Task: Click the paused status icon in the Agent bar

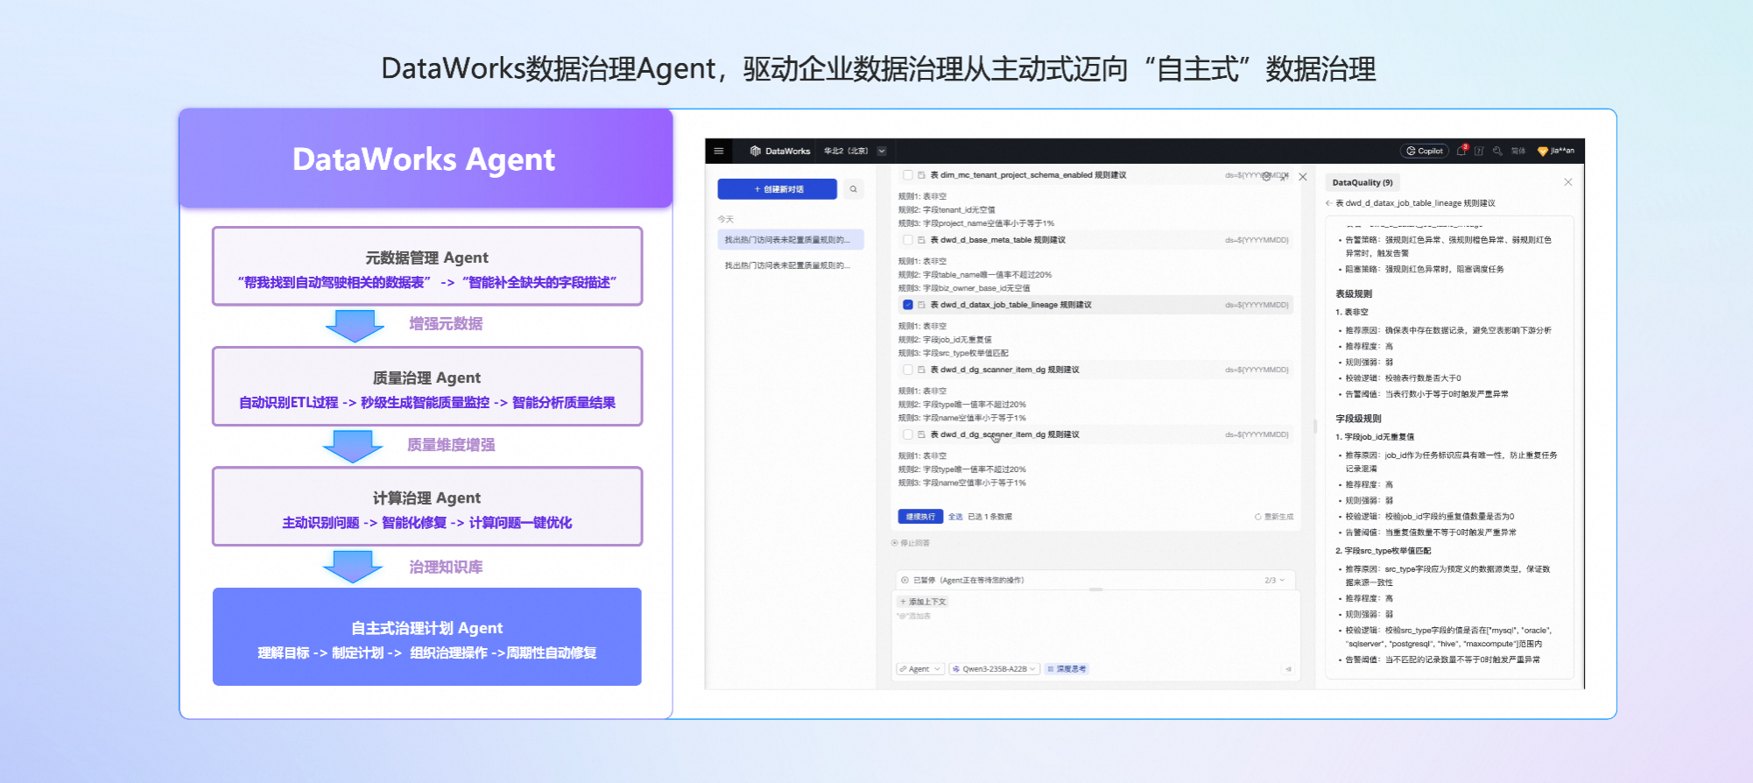Action: pyautogui.click(x=905, y=580)
